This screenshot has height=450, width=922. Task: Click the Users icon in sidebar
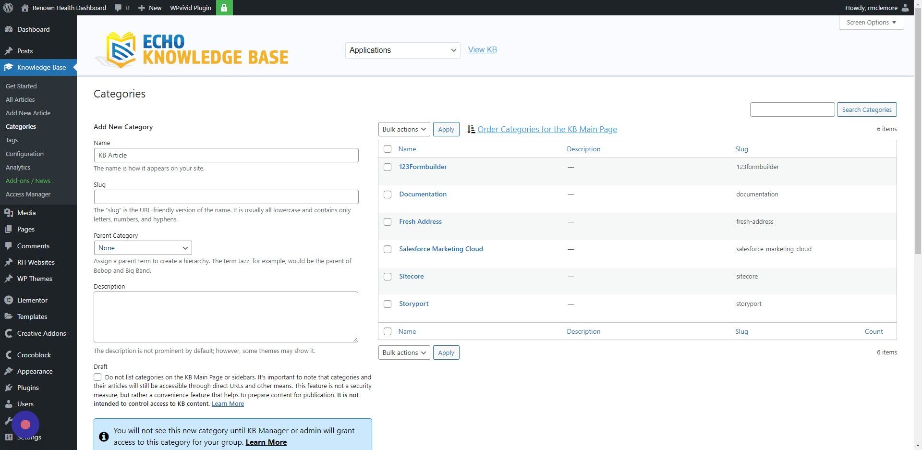tap(9, 404)
